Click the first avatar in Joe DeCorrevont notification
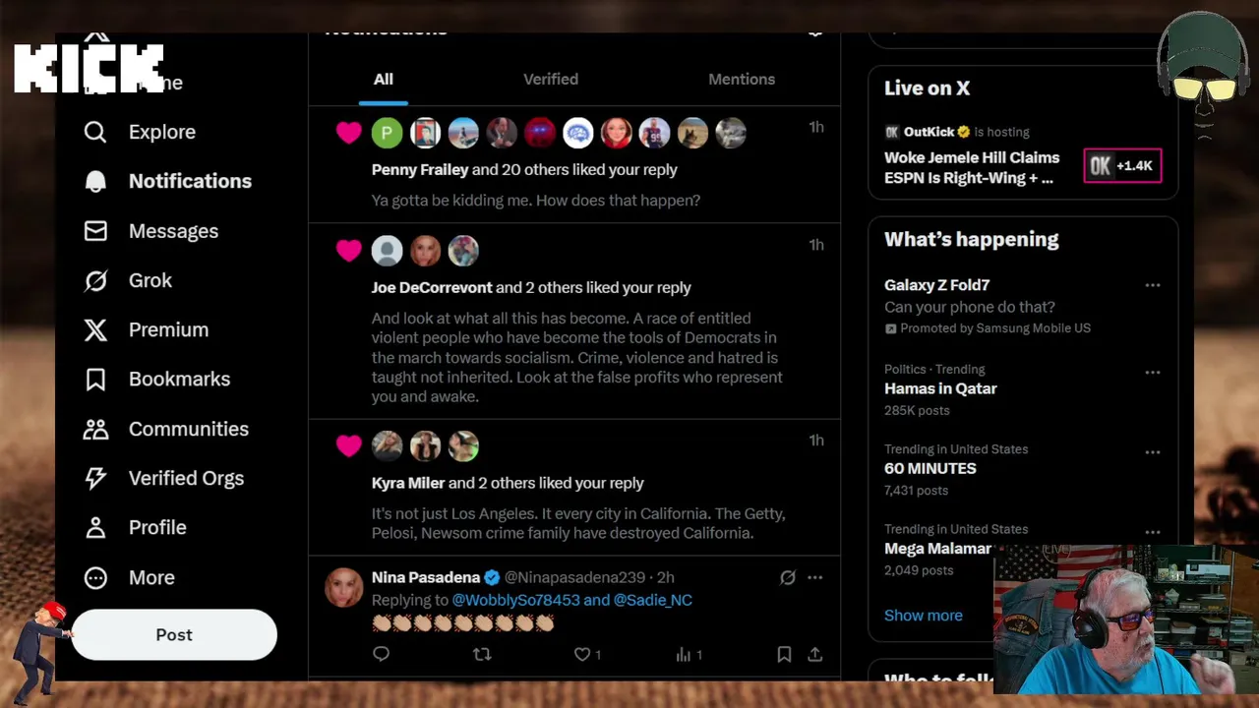Screen dimensions: 1259x708 387,251
